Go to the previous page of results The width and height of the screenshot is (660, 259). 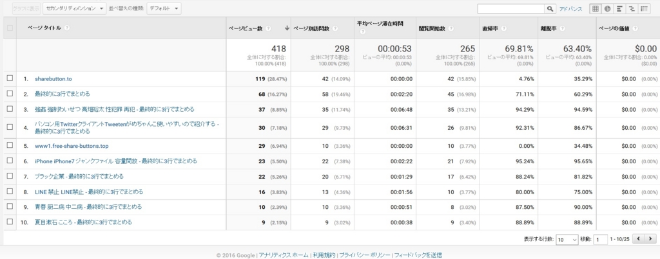639,239
